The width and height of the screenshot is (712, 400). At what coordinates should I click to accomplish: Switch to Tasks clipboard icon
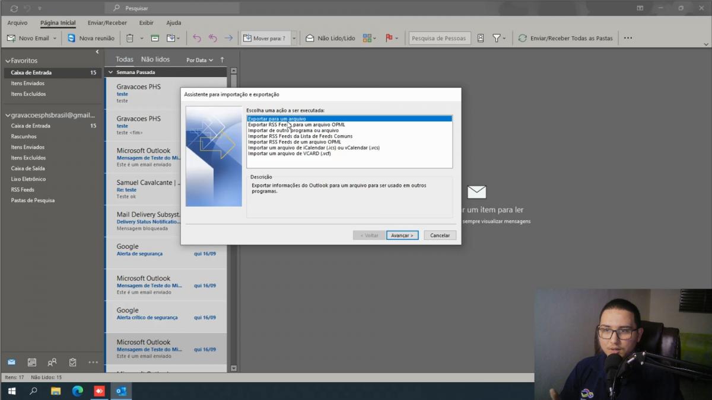[x=72, y=362]
